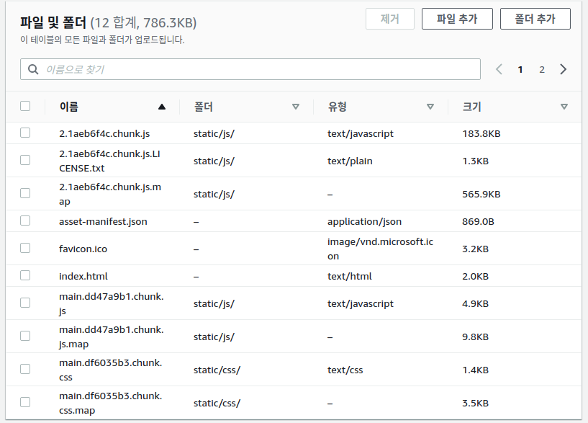Click file name main.dd47a9b1.chunk.js.map
The image size is (588, 423).
[112, 337]
